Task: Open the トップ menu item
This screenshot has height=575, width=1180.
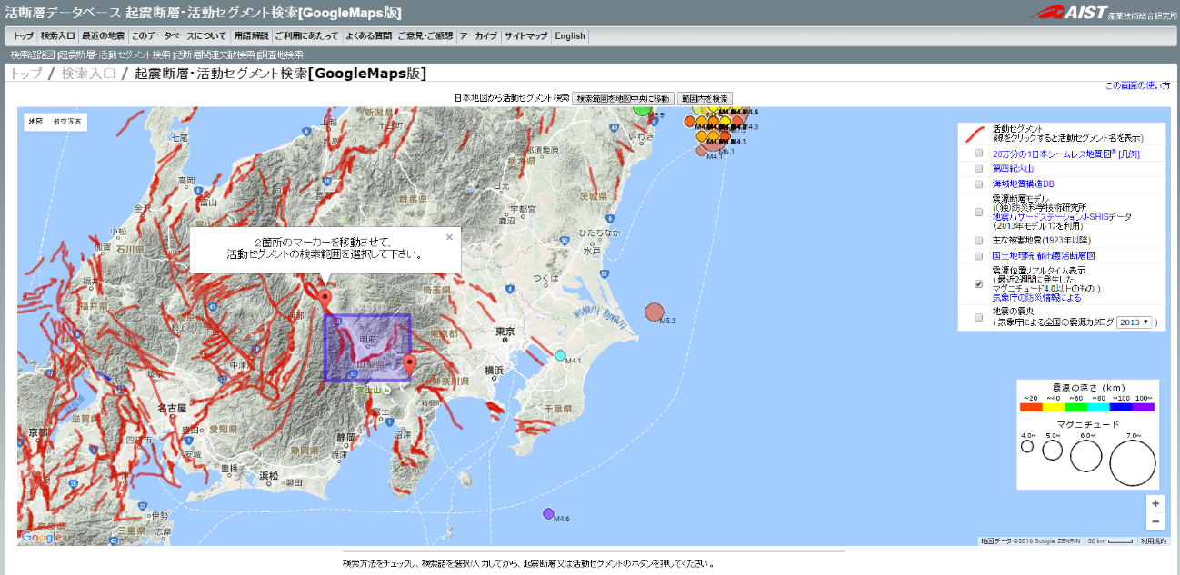Action: [x=23, y=36]
